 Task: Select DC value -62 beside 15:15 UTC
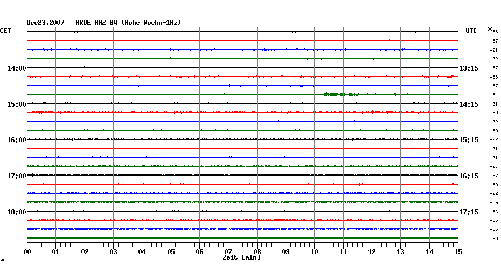[494, 140]
